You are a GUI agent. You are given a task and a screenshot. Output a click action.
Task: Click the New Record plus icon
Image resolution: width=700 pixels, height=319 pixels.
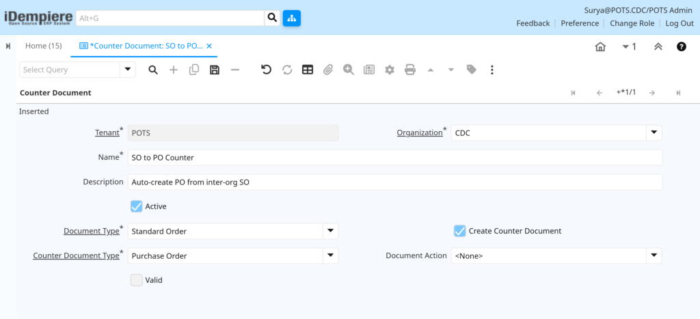click(174, 70)
